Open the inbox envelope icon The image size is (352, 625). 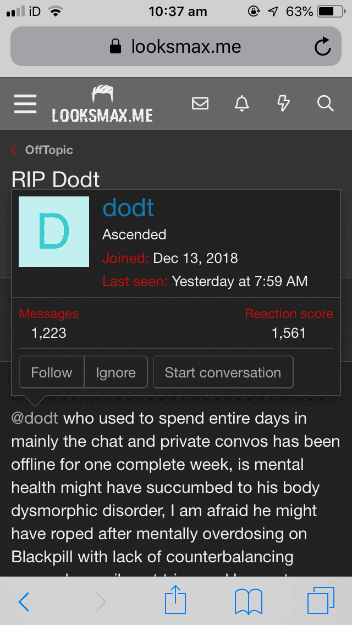point(200,103)
